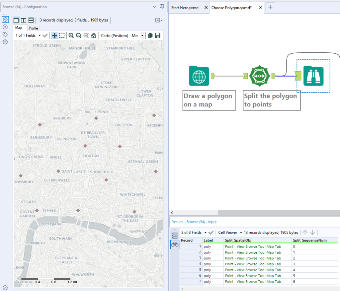Select the Map Input tool on canvas

click(x=199, y=76)
